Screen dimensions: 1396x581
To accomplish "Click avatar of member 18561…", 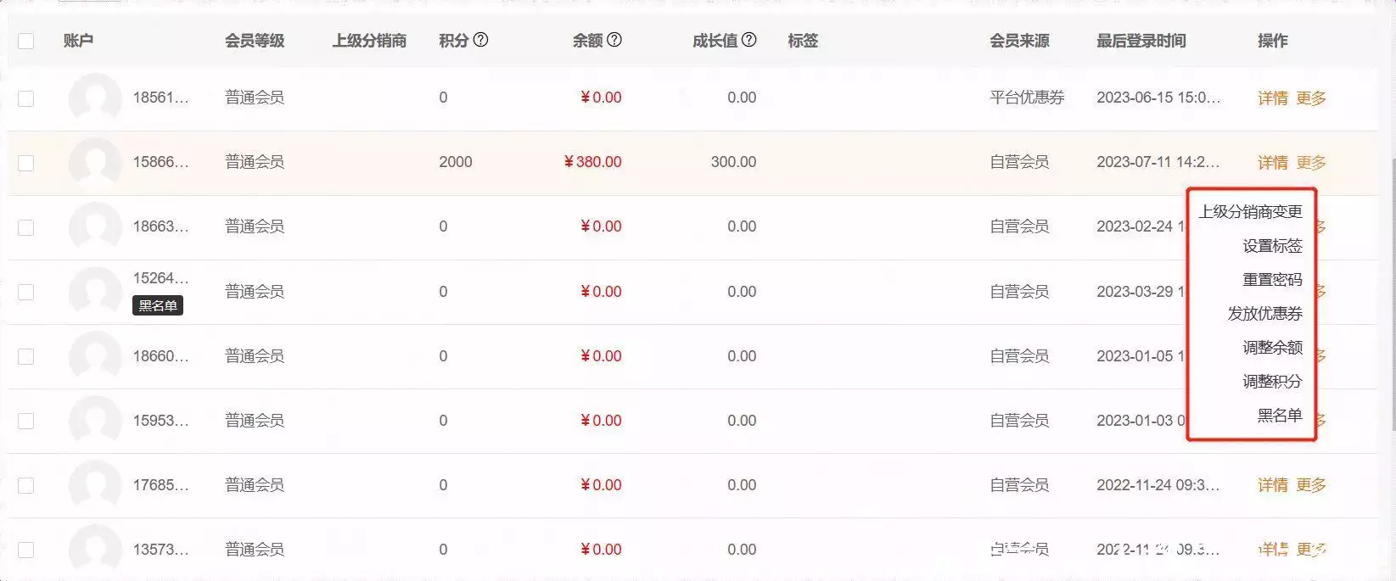I will pos(95,98).
